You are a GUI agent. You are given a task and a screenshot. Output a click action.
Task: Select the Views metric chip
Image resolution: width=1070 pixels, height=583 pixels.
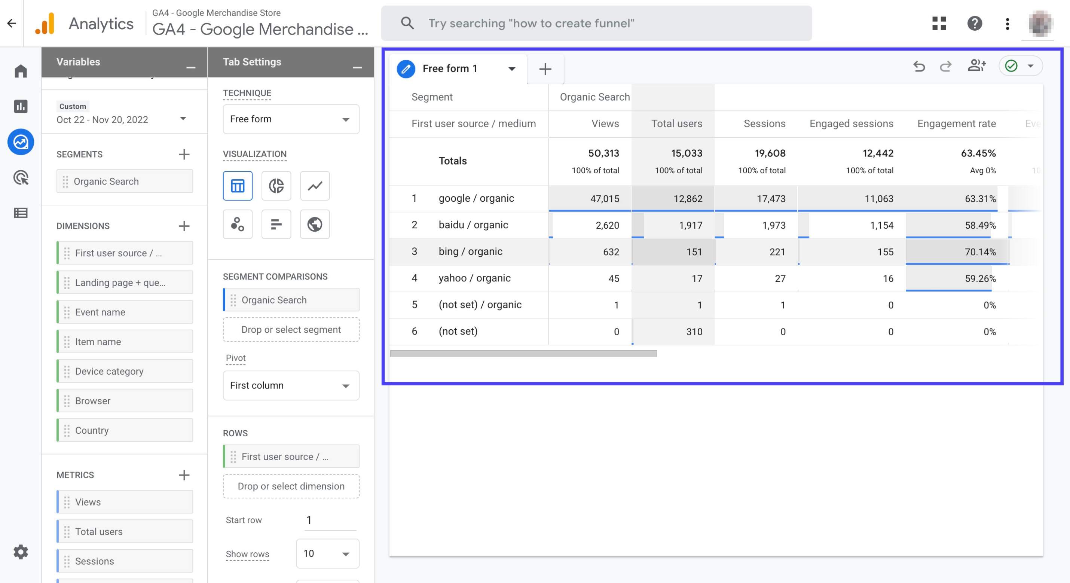(x=125, y=502)
